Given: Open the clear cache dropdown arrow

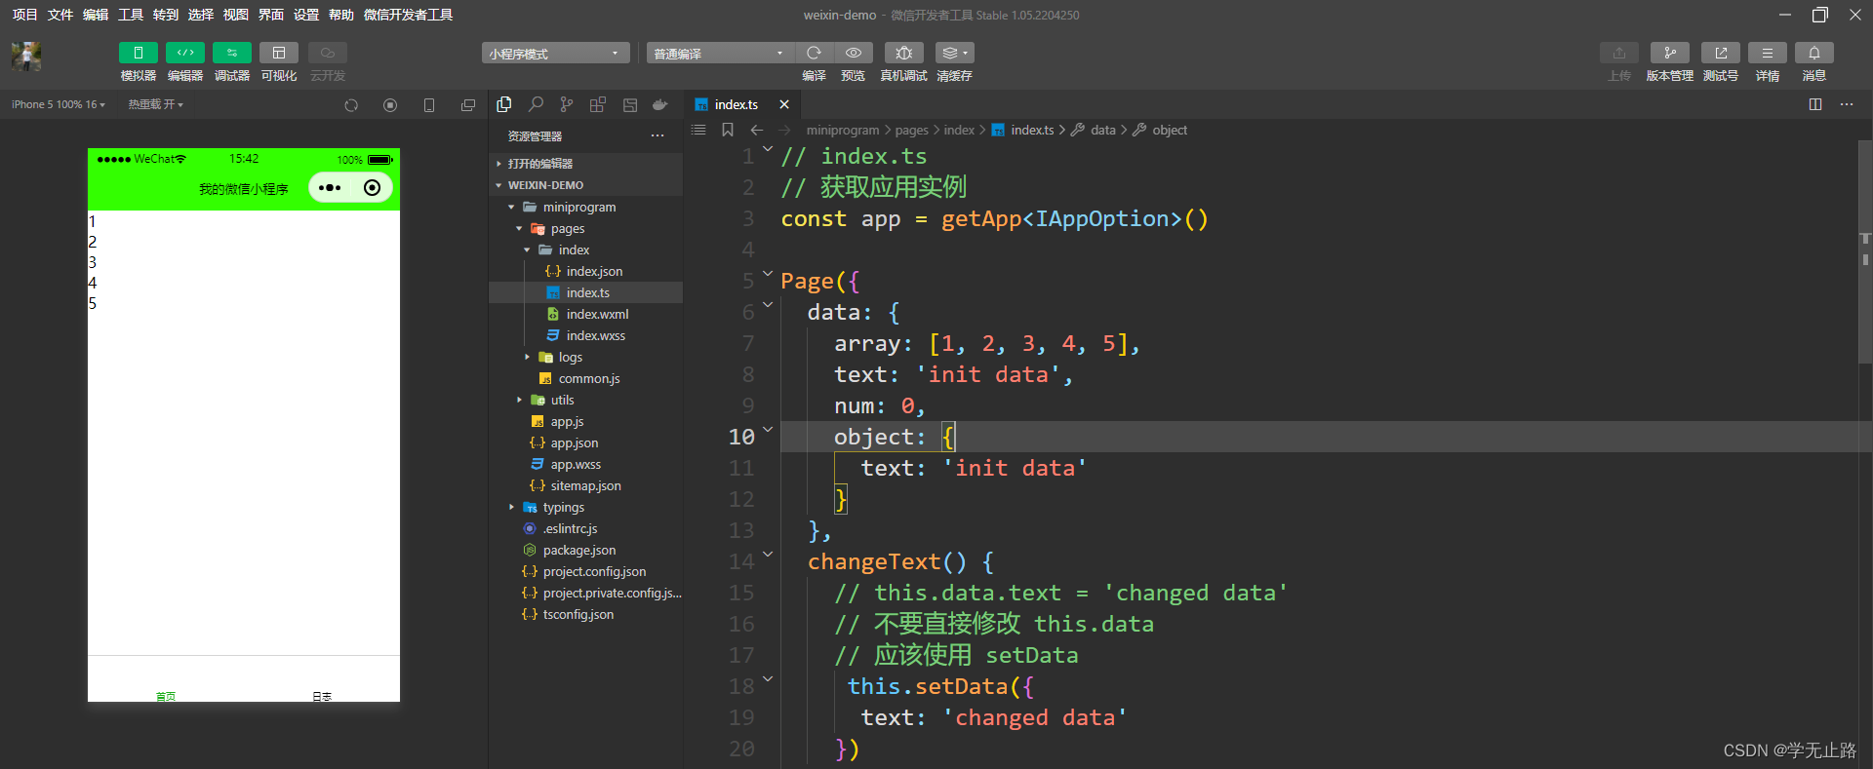Looking at the screenshot, I should coord(966,53).
